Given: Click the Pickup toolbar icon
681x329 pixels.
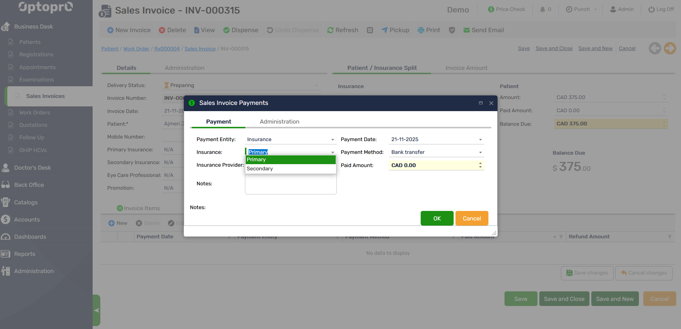Looking at the screenshot, I should click(384, 30).
